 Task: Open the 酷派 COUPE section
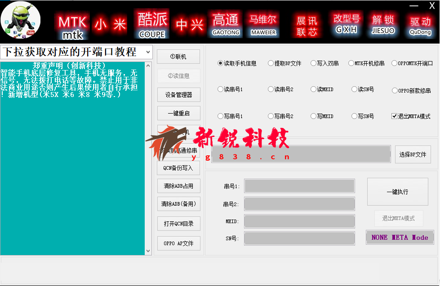(x=152, y=24)
